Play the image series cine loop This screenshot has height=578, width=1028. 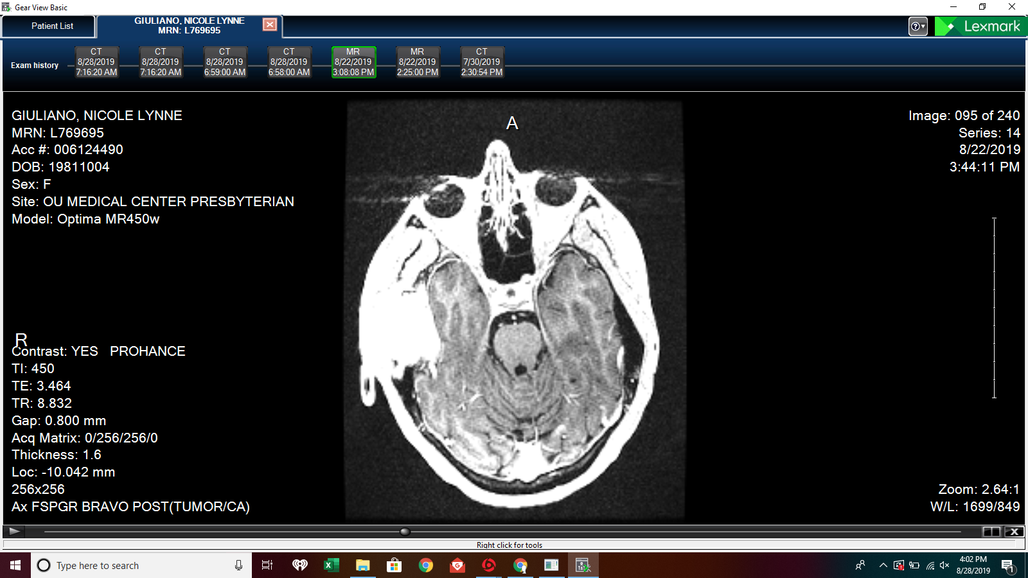(x=14, y=531)
